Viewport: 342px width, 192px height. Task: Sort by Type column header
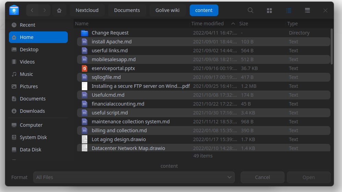point(292,24)
